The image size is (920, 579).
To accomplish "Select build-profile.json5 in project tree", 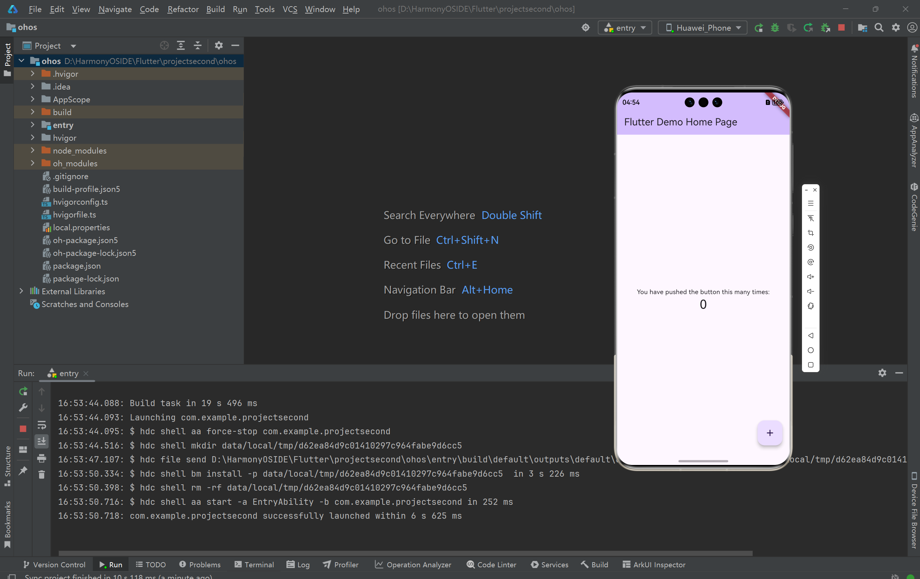I will click(86, 189).
